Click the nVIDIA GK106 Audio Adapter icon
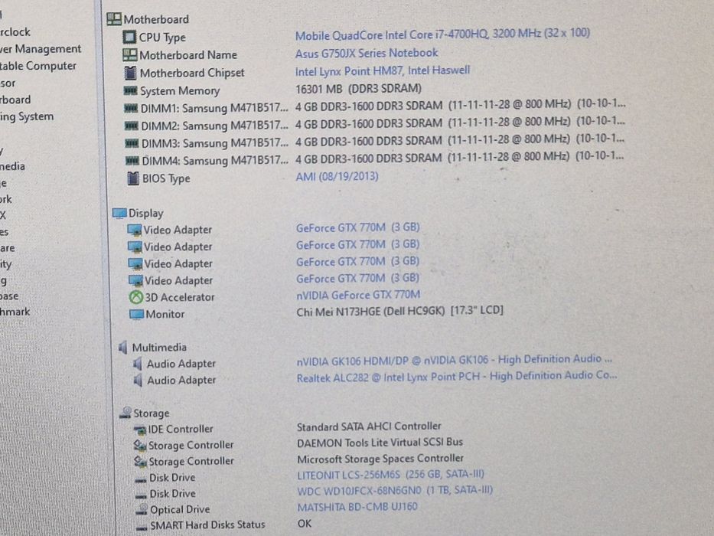This screenshot has height=536, width=714. (138, 364)
